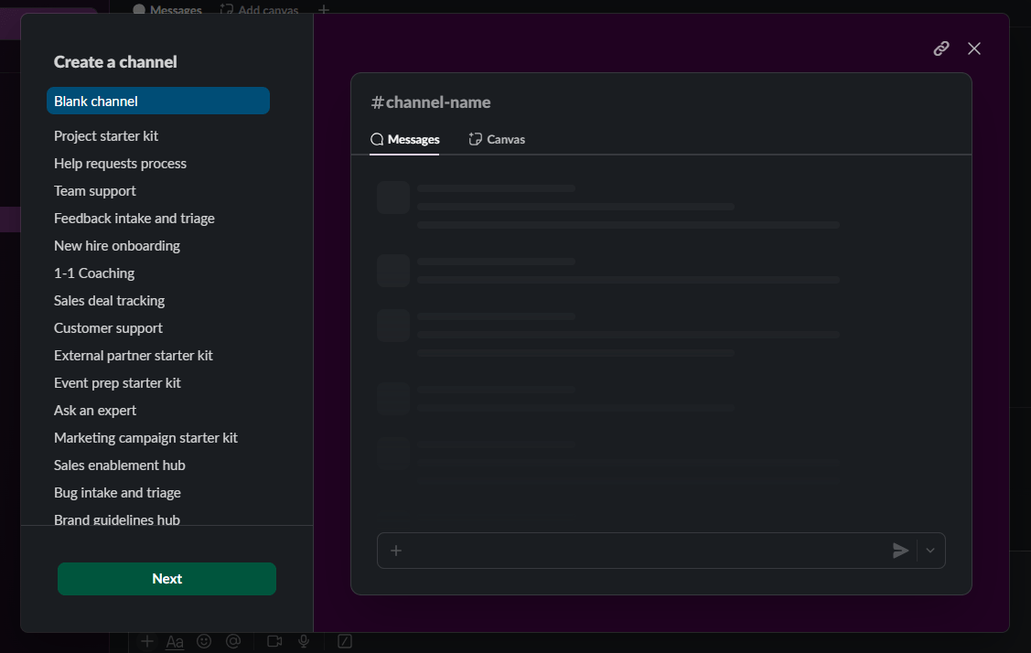Expand the send options chevron dropdown

930,551
